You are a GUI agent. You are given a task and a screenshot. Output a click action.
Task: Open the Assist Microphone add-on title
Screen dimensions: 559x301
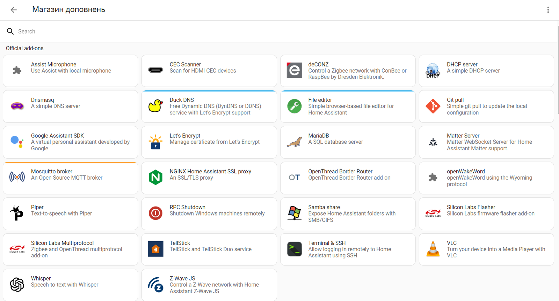53,65
